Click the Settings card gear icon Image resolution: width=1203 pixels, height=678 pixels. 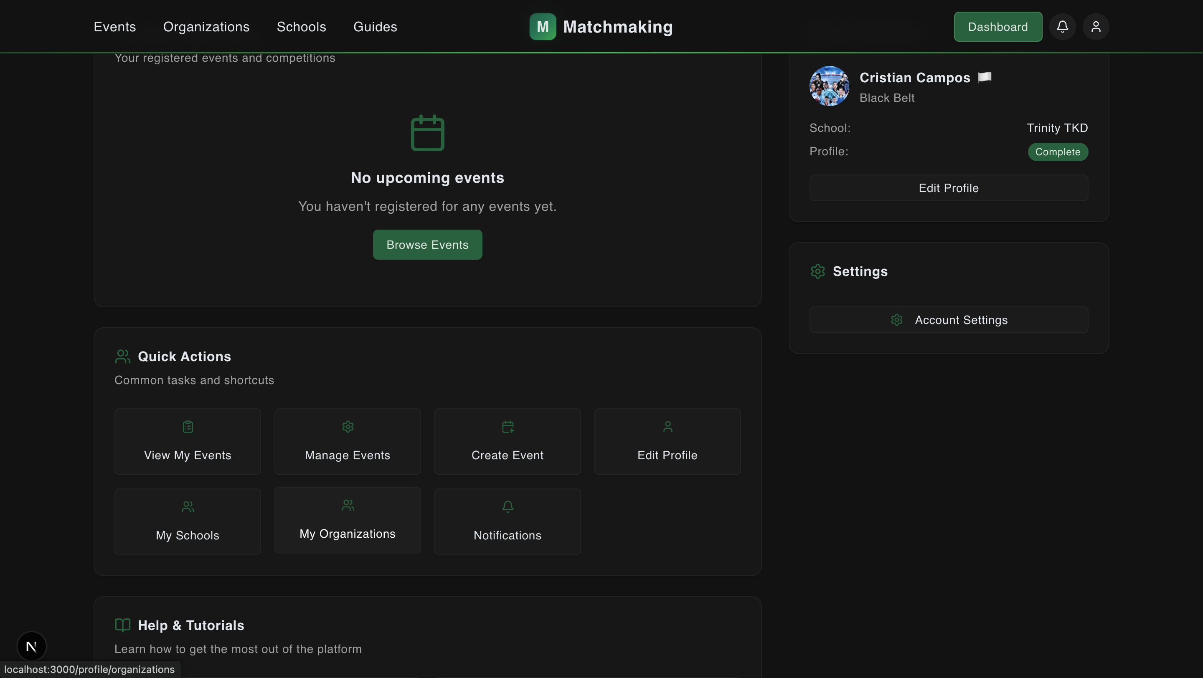(818, 271)
